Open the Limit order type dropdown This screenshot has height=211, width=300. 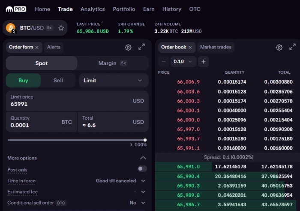coord(113,80)
